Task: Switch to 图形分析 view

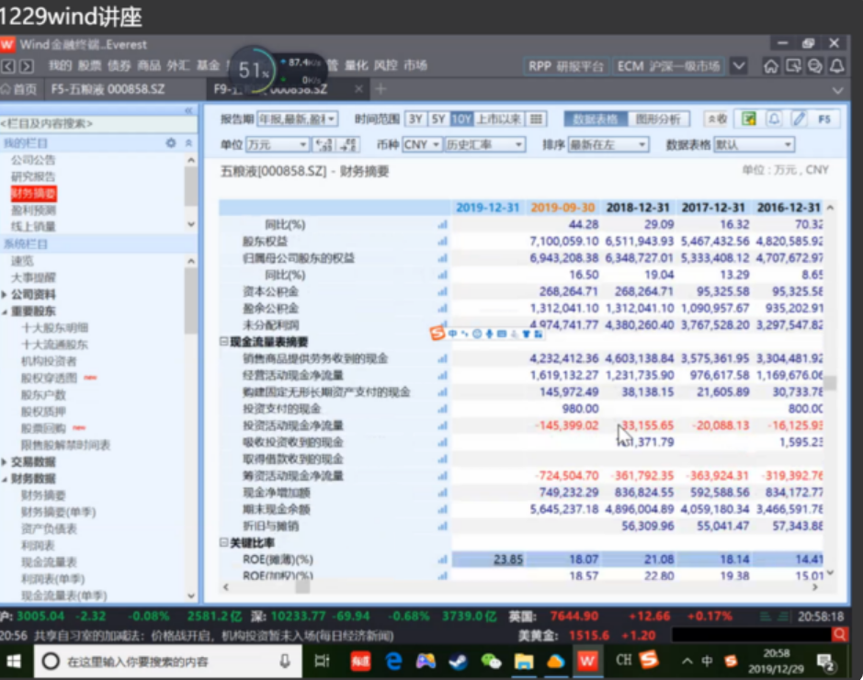Action: click(x=658, y=119)
